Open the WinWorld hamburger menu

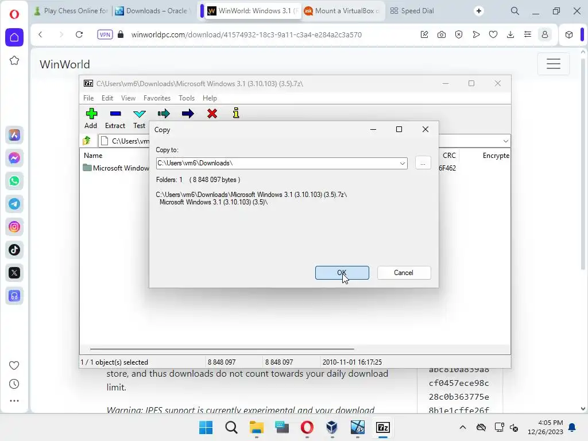(x=553, y=64)
